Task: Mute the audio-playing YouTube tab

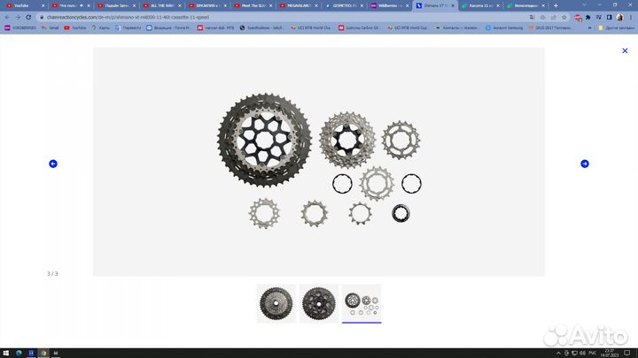Action: pos(82,5)
